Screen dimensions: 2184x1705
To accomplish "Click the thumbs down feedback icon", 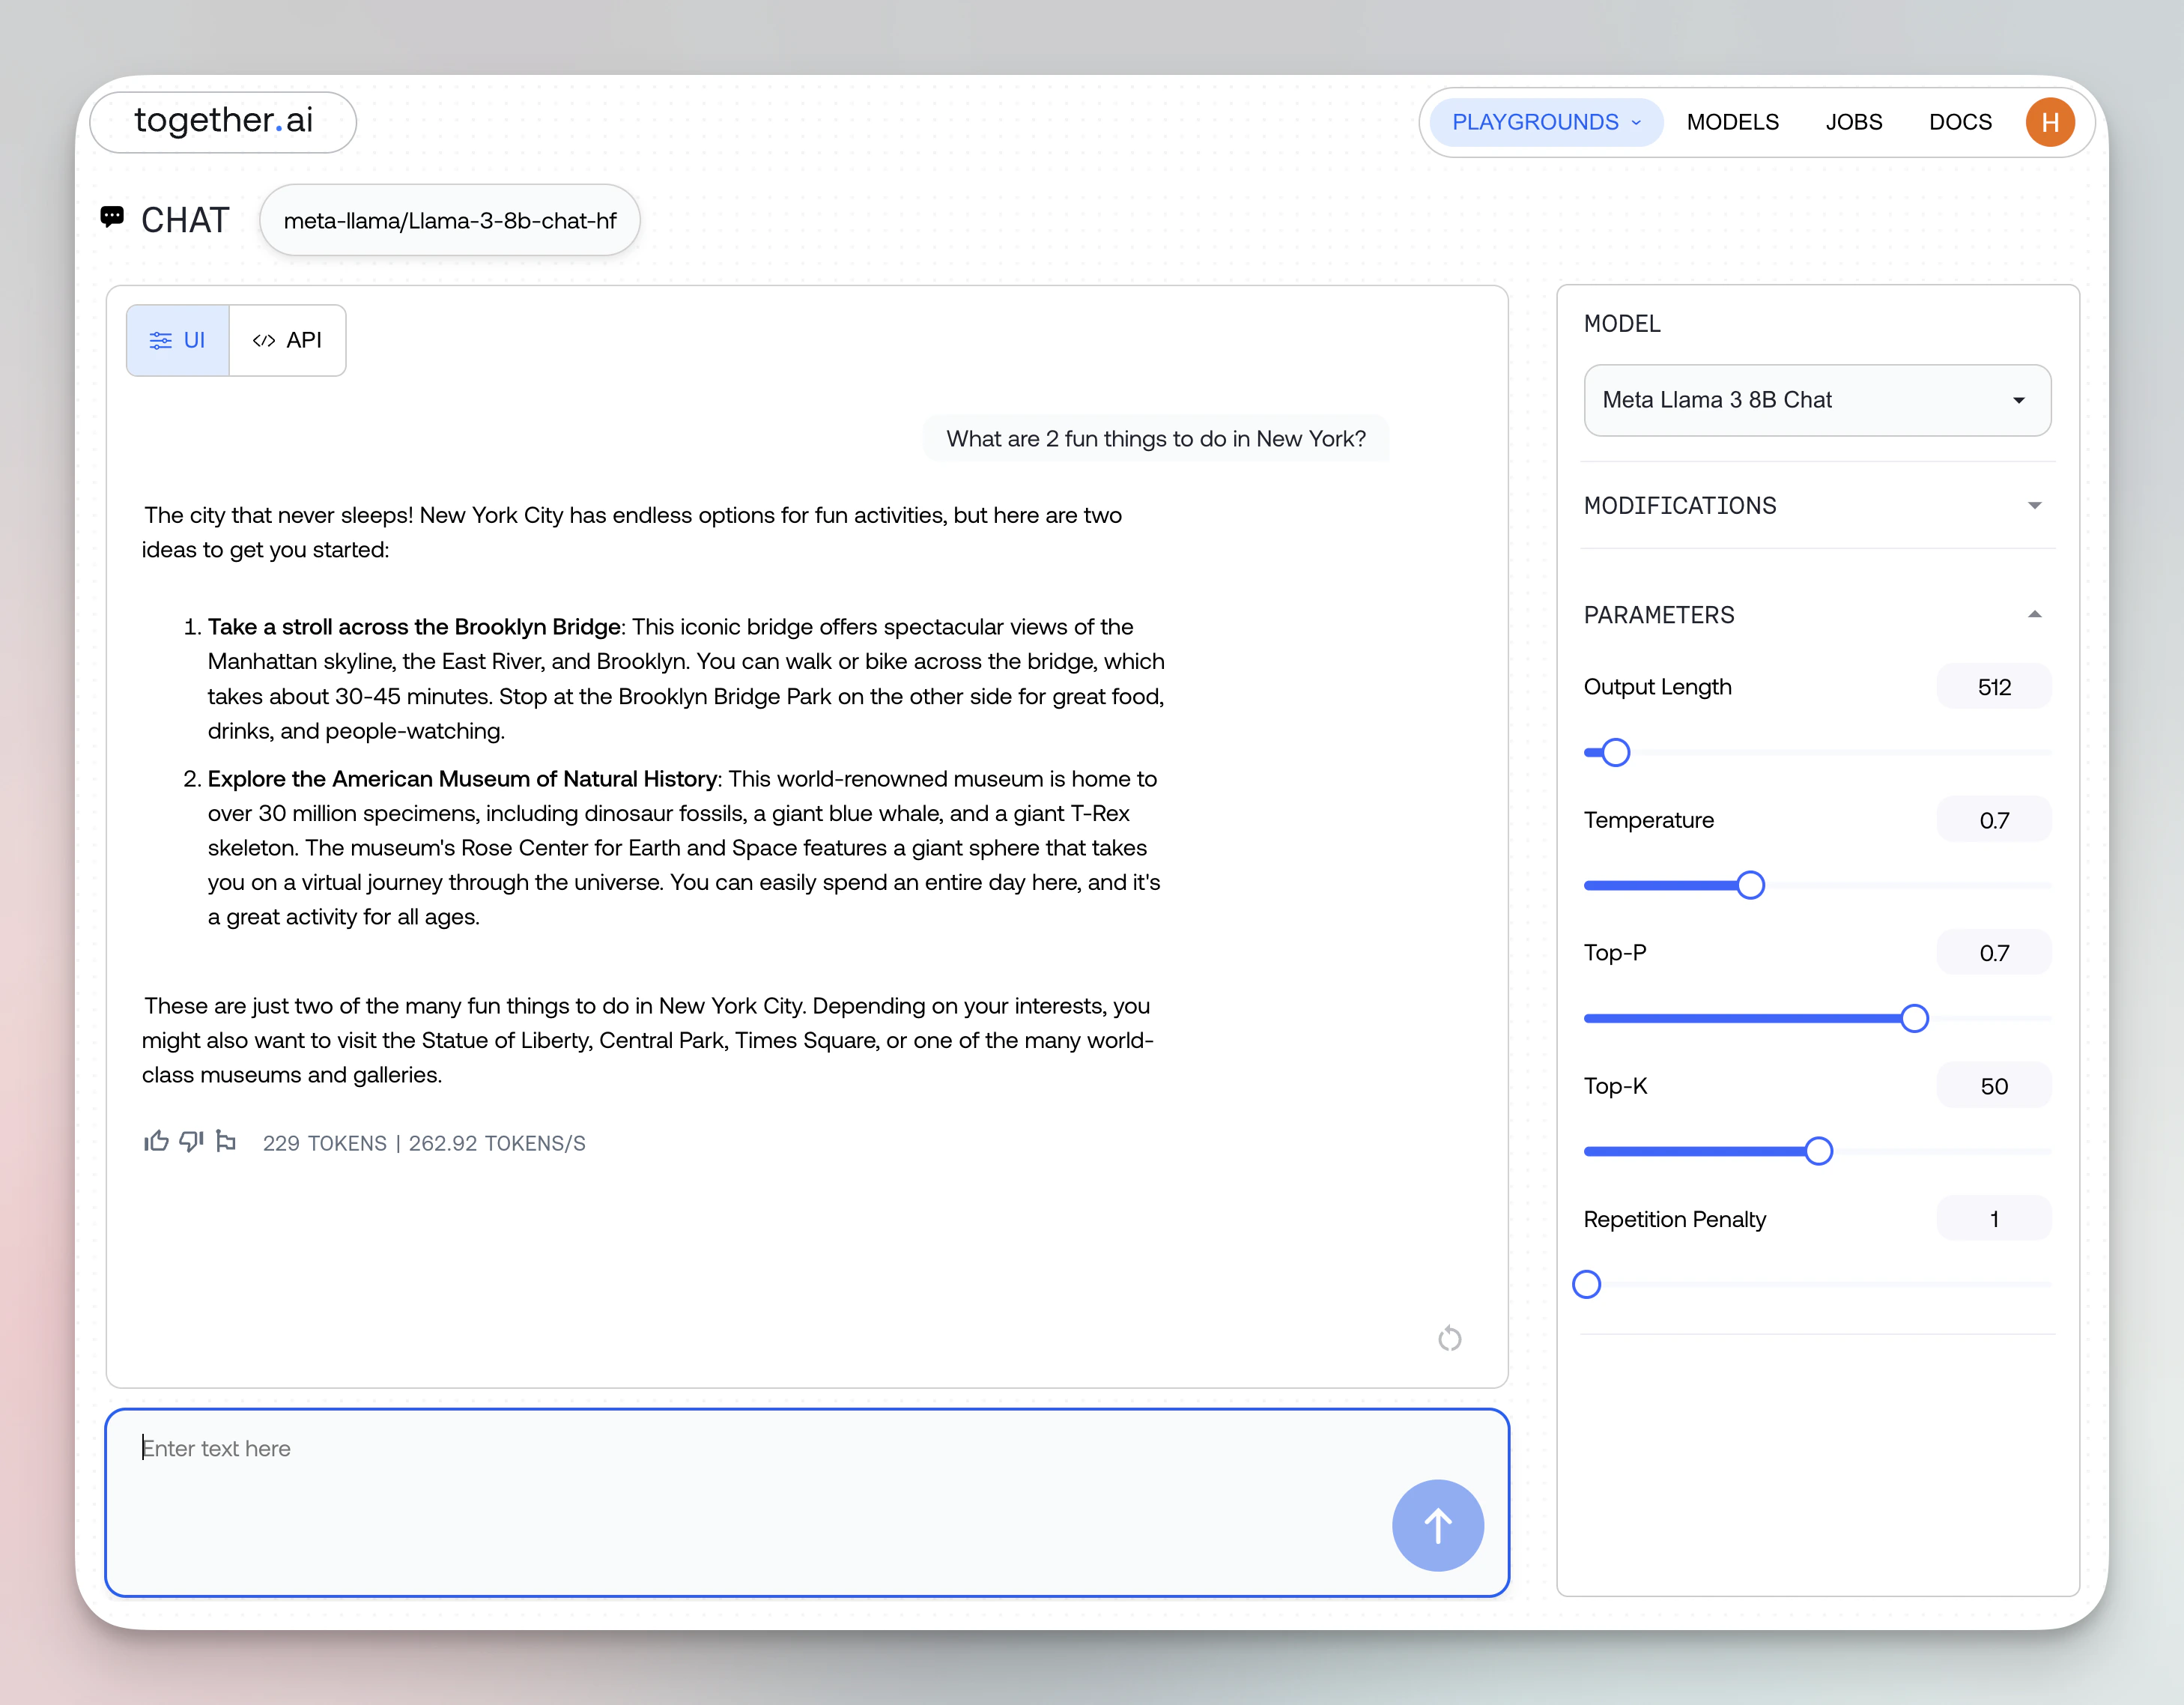I will (191, 1141).
